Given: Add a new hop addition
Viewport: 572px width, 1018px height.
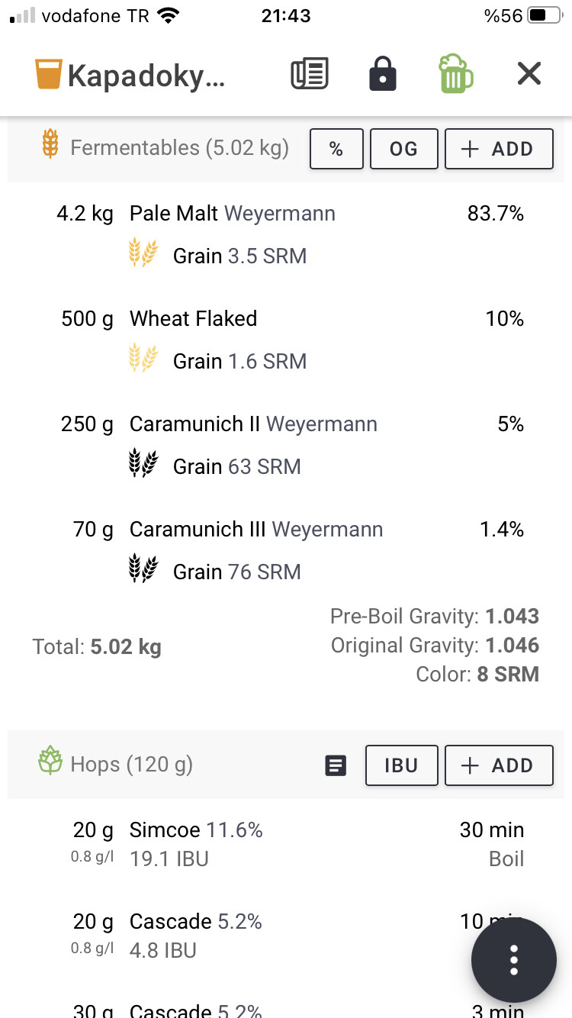Looking at the screenshot, I should click(499, 765).
